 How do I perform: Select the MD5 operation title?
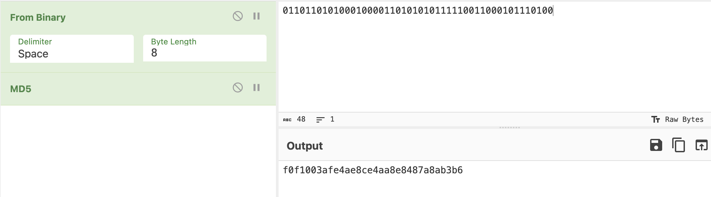pos(21,89)
